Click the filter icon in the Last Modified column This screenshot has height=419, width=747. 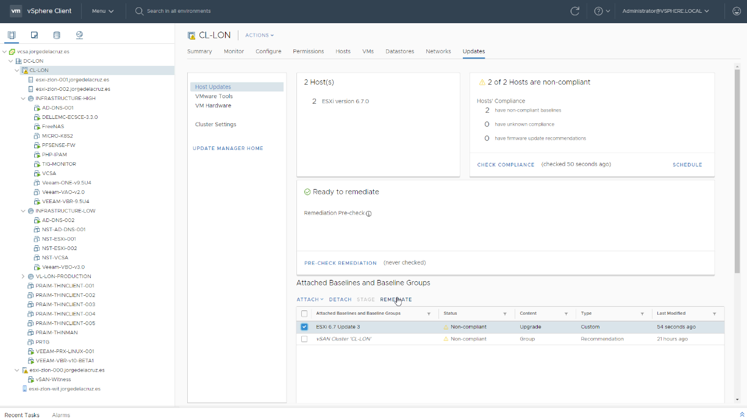(714, 313)
